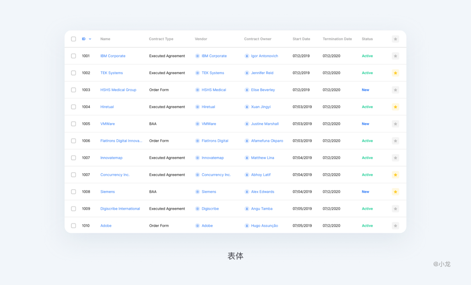Click start date 07/05/2019 in row 1009
This screenshot has height=285, width=471.
[302, 209]
